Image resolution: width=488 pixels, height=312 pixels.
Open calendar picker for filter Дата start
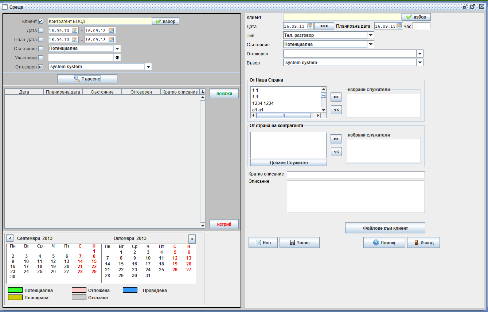pyautogui.click(x=75, y=31)
